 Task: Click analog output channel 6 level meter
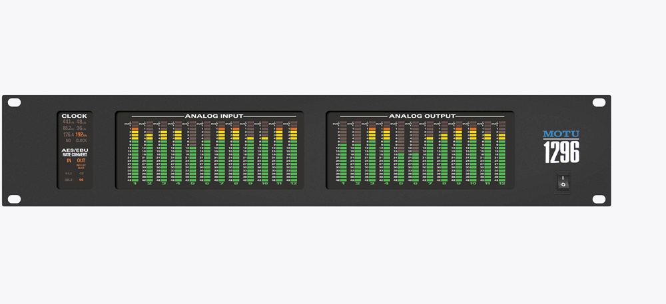(x=416, y=152)
